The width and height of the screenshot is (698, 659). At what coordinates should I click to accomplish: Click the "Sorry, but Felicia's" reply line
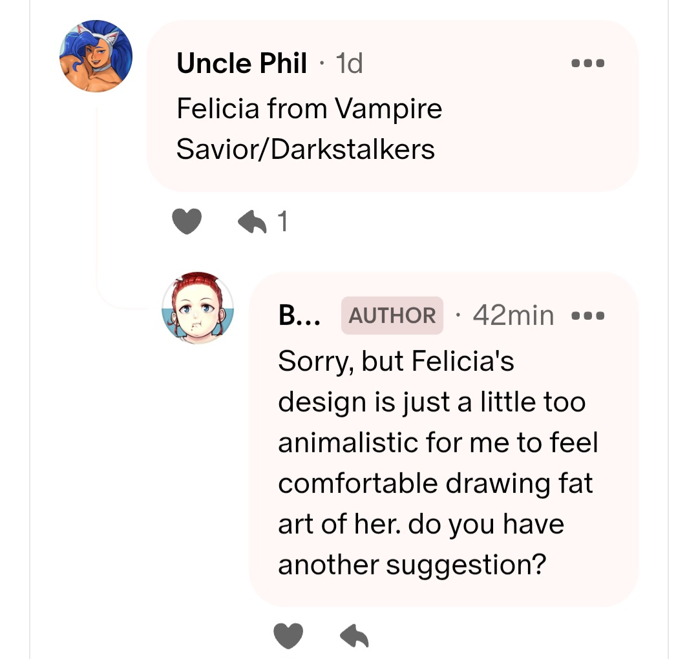[x=396, y=361]
